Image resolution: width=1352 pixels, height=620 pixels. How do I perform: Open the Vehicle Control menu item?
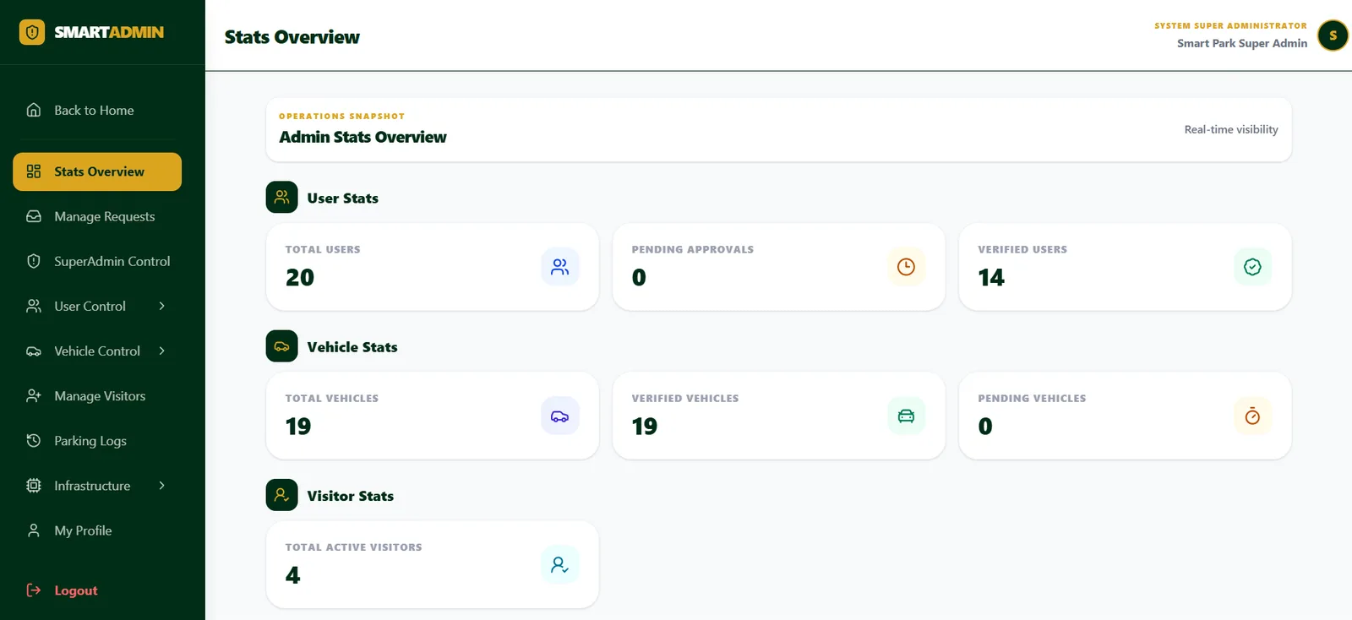click(x=97, y=351)
